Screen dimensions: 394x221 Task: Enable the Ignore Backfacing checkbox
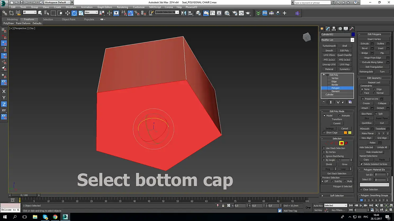coord(324,156)
